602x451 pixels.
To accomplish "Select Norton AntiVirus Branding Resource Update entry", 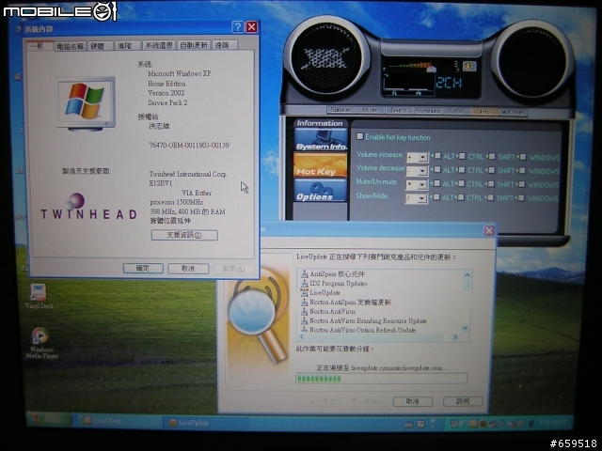I will 368,320.
